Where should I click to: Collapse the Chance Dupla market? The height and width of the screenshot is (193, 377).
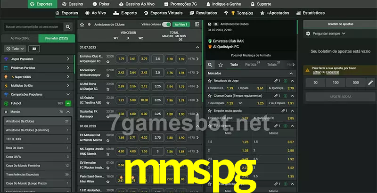point(292,96)
